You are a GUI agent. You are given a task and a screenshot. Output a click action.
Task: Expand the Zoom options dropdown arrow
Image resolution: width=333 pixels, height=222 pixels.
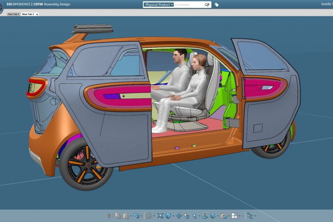point(200,216)
